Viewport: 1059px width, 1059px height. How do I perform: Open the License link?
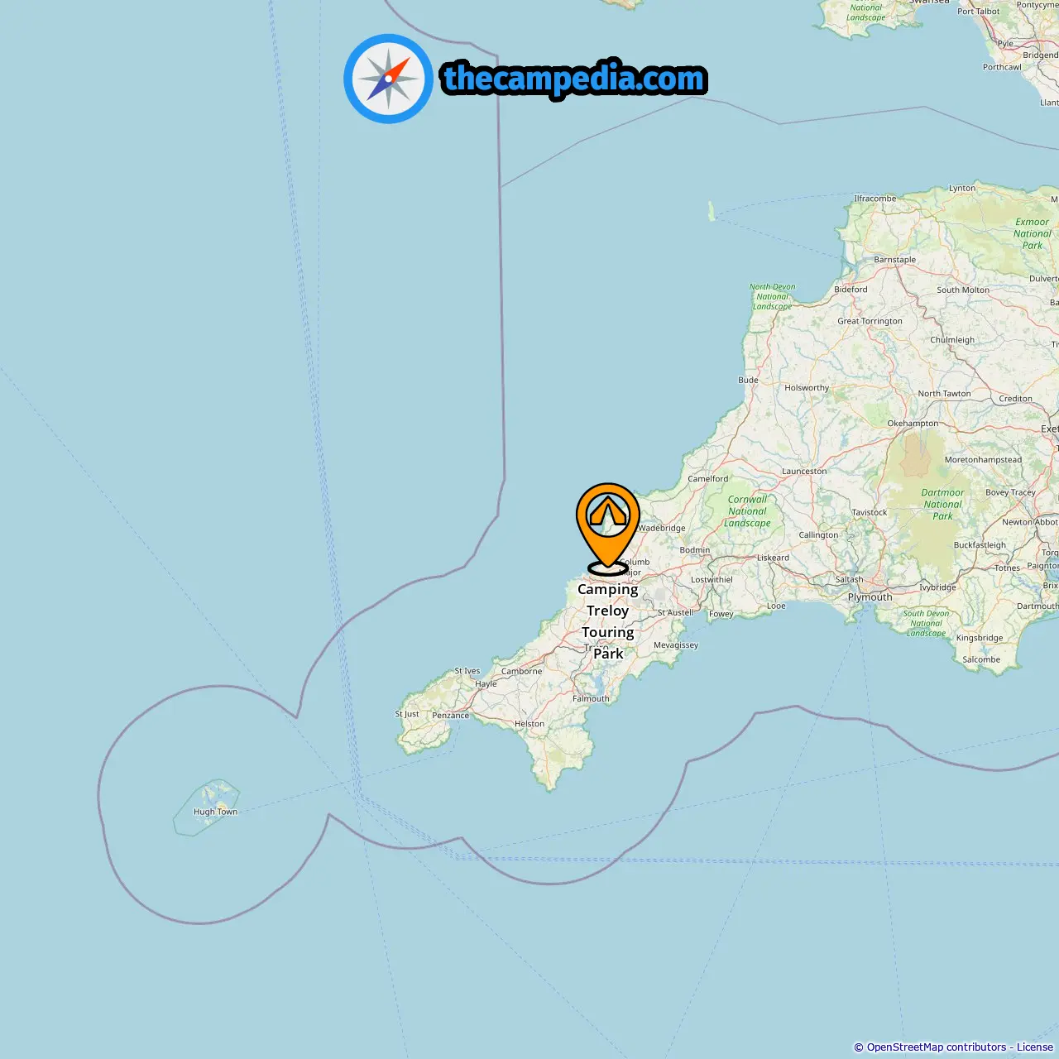[x=1035, y=1047]
